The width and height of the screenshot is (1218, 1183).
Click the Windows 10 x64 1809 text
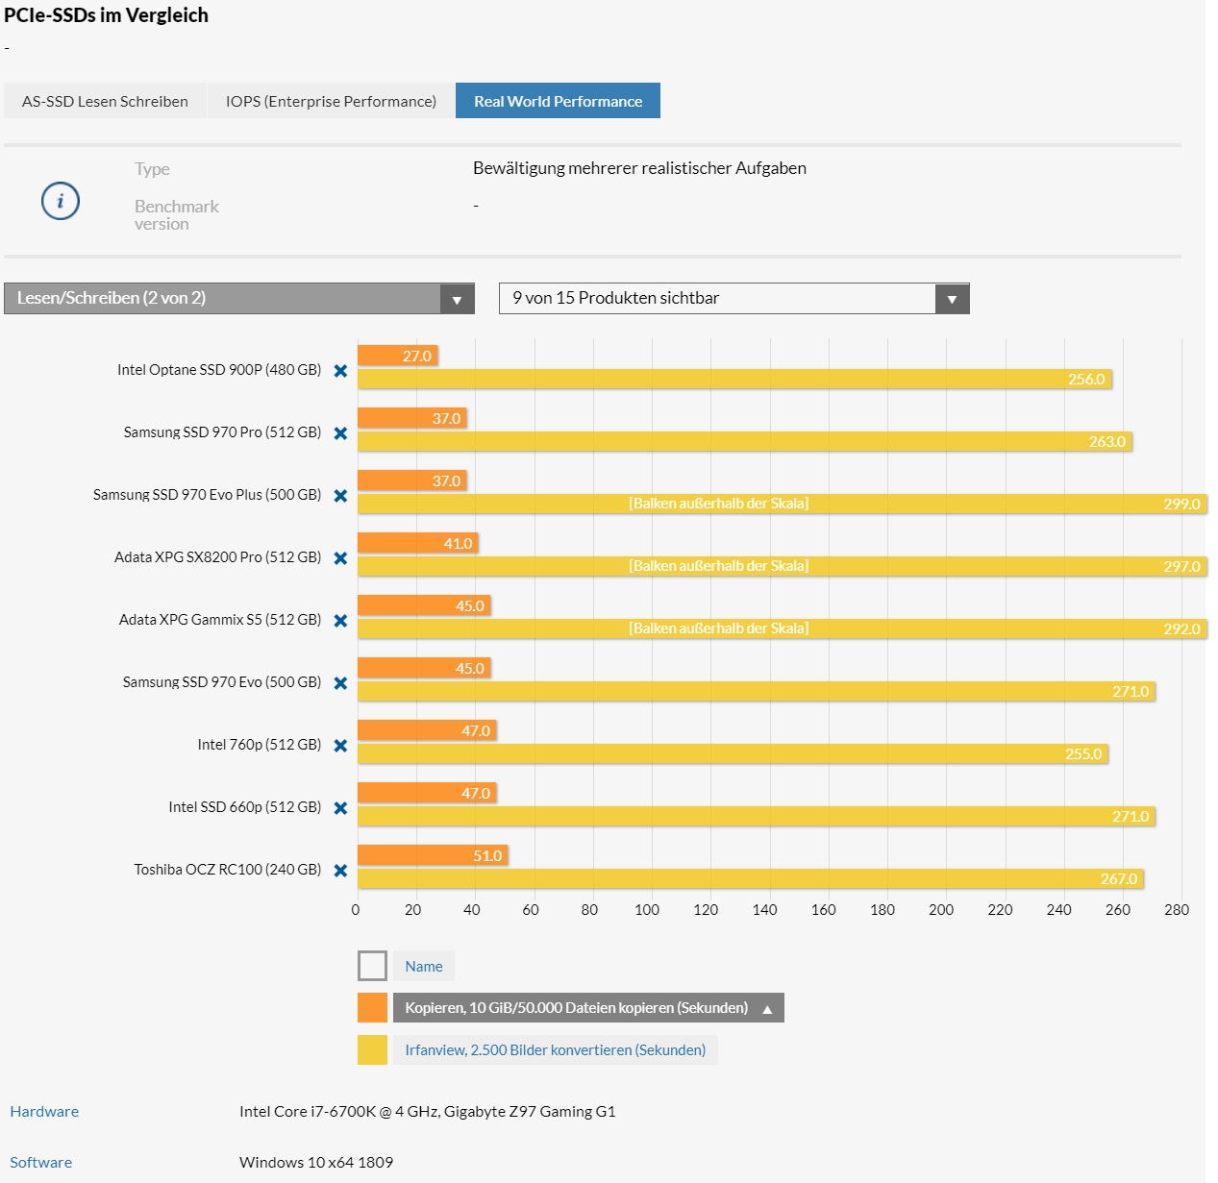316,1162
